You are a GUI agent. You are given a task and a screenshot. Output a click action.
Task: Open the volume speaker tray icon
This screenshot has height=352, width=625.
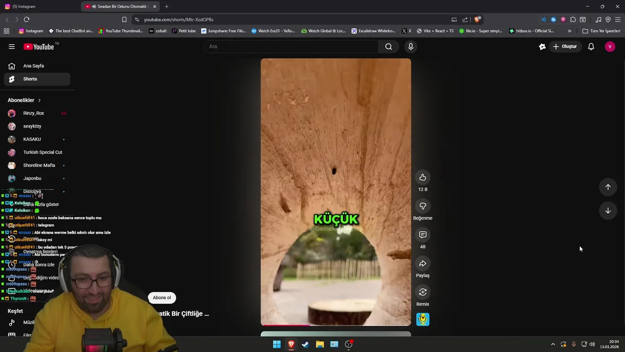592,344
